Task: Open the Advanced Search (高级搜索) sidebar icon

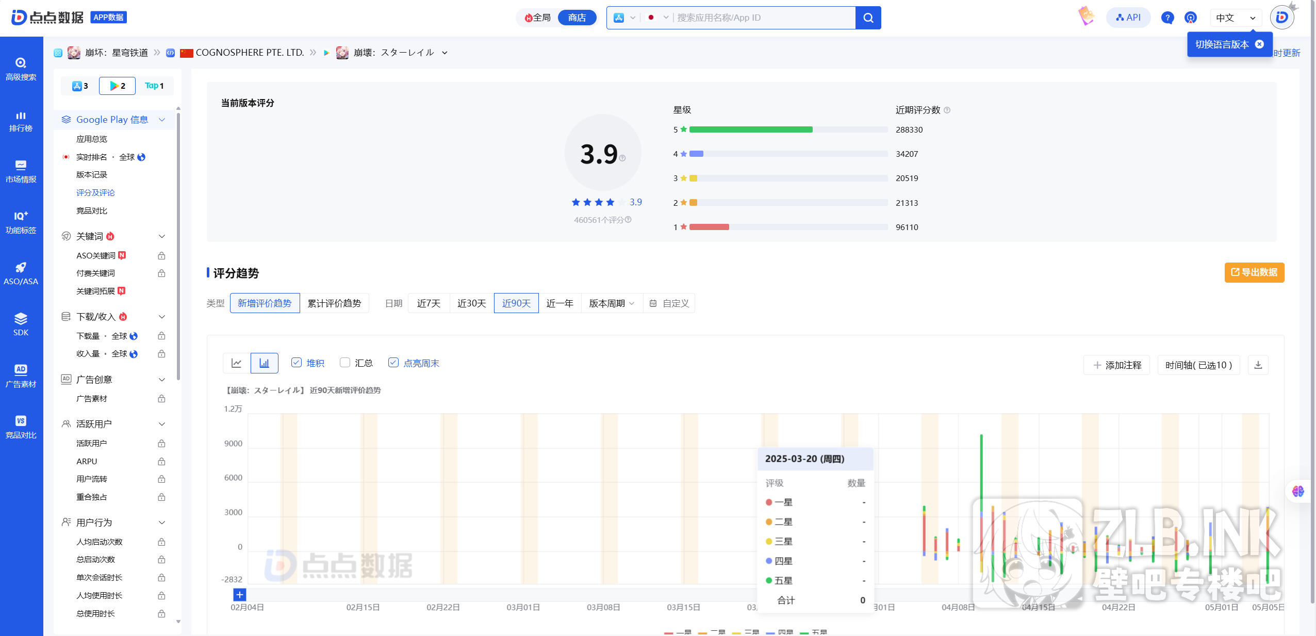Action: click(21, 69)
